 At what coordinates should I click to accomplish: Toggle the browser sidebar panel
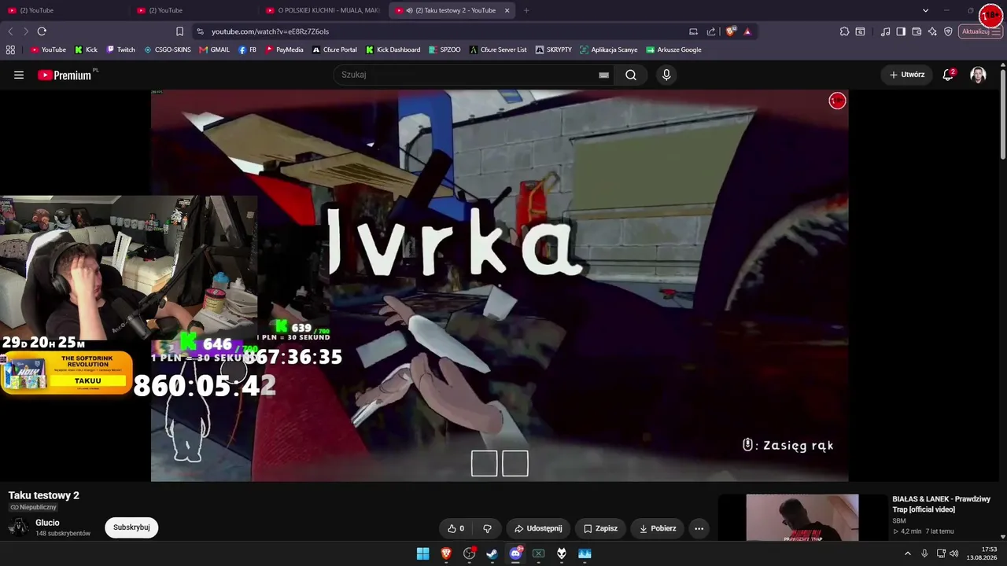(901, 31)
